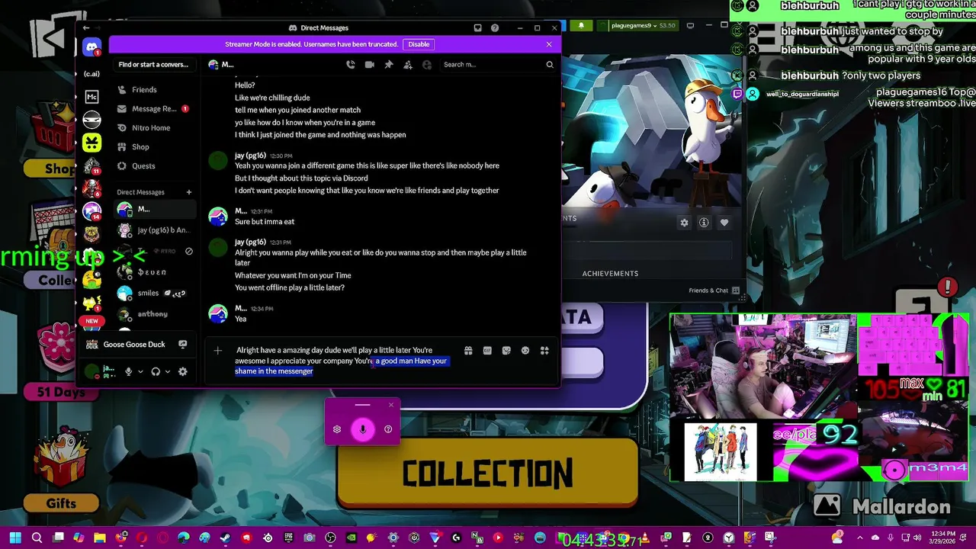Open help on voice typing popup
Viewport: 976px width, 549px height.
pos(388,429)
